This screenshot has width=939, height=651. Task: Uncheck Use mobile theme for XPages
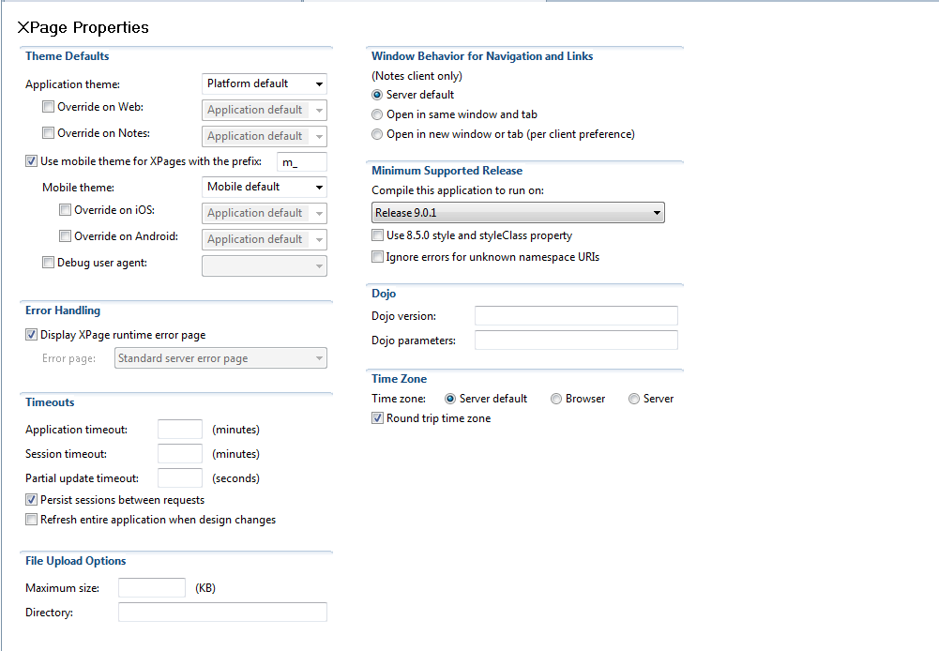click(x=32, y=161)
